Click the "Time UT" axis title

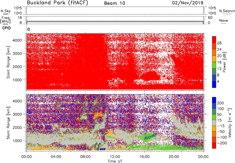pos(115,161)
